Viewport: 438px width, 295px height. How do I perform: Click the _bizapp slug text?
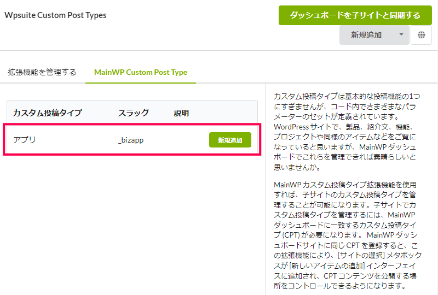point(131,140)
